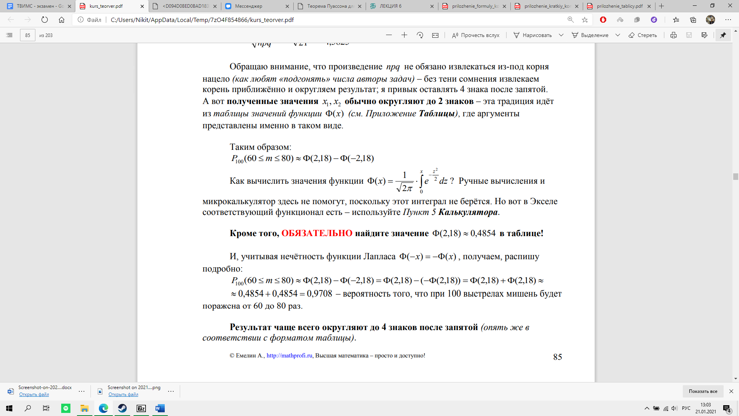
Task: Open the table of contents sidebar
Action: click(x=10, y=35)
